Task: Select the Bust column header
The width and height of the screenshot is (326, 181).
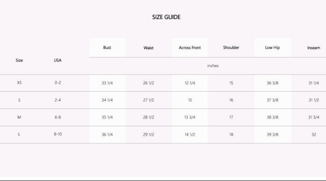Action: point(107,48)
